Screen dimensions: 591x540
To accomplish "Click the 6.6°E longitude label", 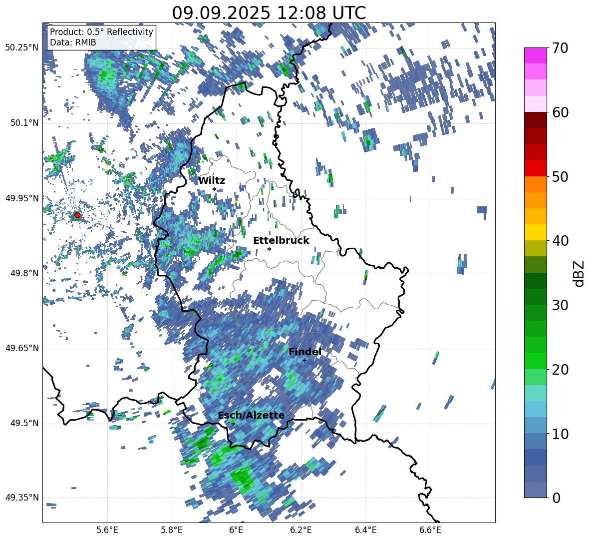I will pyautogui.click(x=430, y=530).
